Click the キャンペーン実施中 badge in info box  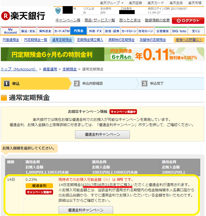(123, 112)
